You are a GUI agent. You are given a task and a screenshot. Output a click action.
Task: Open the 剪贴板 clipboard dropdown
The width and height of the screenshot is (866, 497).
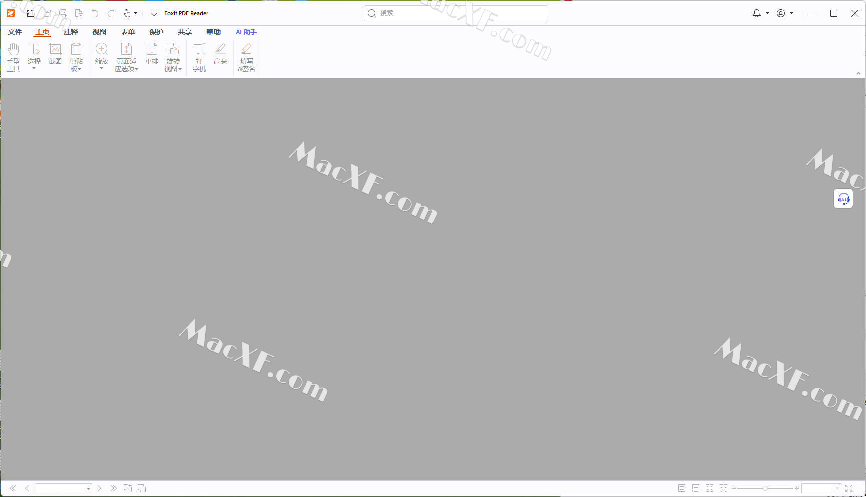click(x=76, y=57)
